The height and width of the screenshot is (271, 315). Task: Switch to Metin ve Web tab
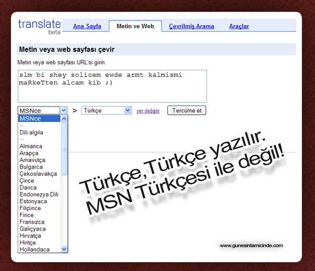pyautogui.click(x=135, y=26)
